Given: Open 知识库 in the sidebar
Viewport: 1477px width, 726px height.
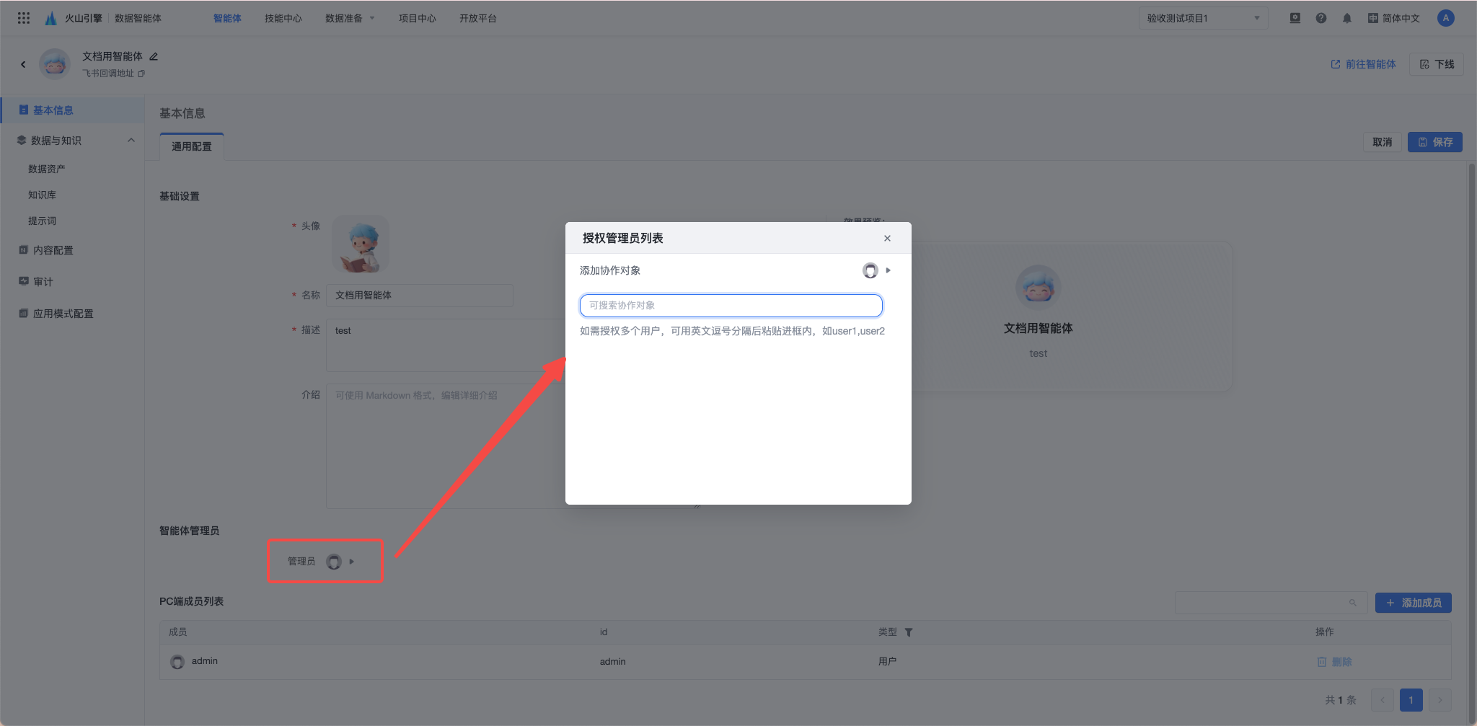Looking at the screenshot, I should click(42, 195).
